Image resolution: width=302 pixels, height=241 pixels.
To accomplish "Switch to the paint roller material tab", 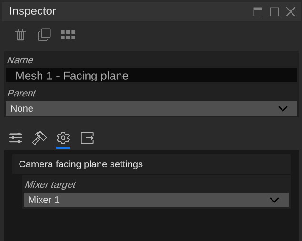I will (40, 138).
